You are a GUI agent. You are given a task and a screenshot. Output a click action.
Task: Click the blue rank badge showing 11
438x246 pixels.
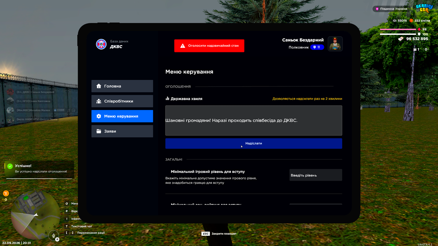click(x=317, y=47)
